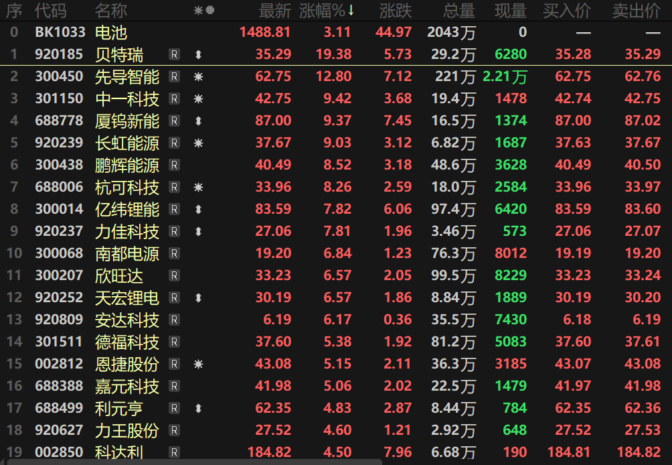Toggle sort order on 涨幅% column
The width and height of the screenshot is (672, 465).
click(327, 11)
